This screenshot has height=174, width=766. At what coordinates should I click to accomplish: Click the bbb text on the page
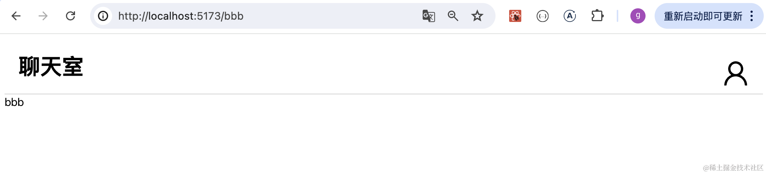point(14,103)
